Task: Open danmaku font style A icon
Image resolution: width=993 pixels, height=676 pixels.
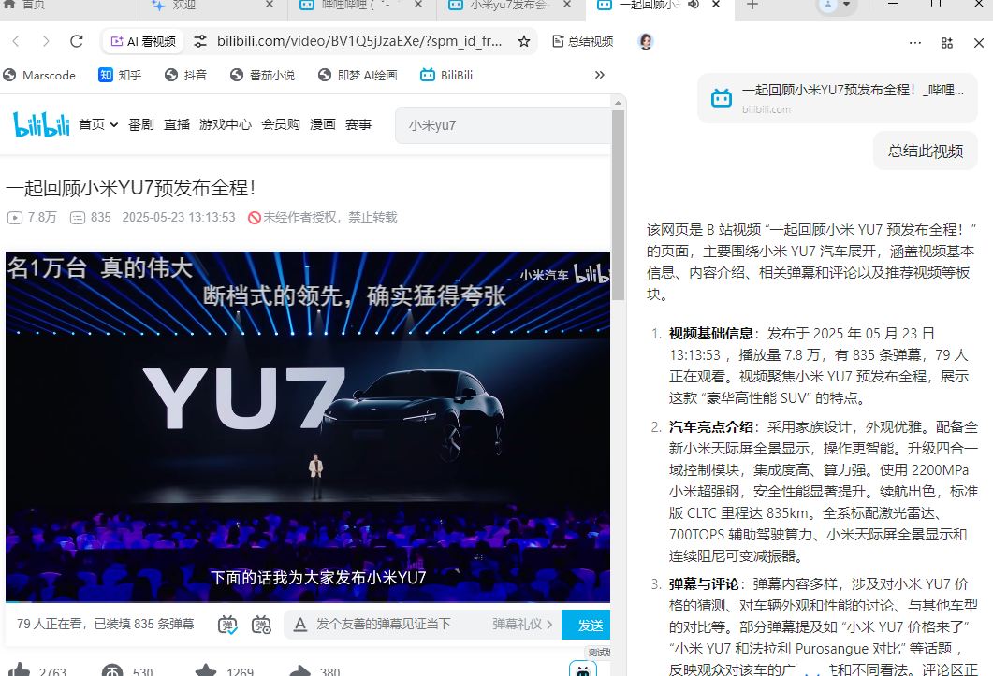Action: [x=300, y=625]
